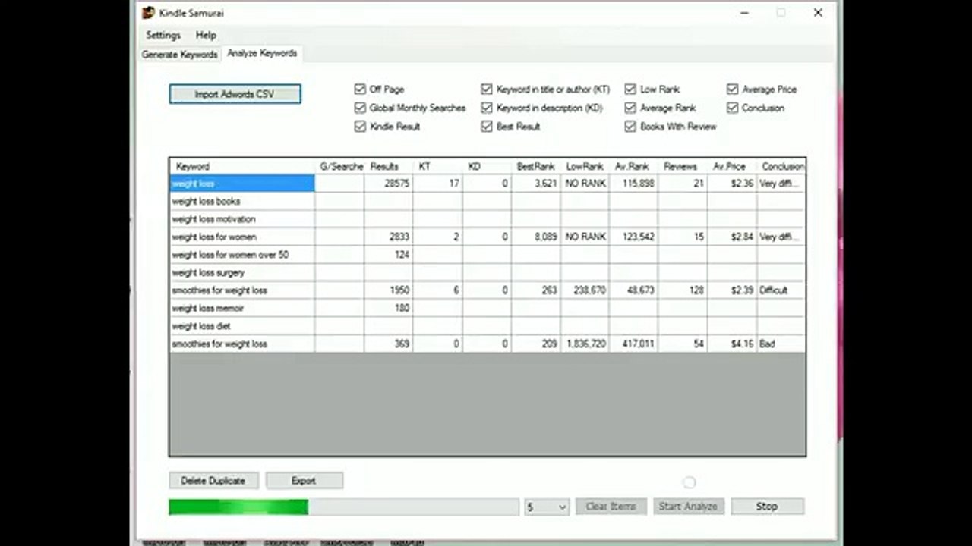This screenshot has width=972, height=546.
Task: Sort by the Results column header
Action: (x=389, y=166)
